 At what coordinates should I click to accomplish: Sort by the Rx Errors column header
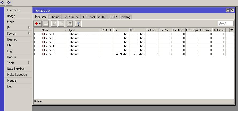[218, 30]
